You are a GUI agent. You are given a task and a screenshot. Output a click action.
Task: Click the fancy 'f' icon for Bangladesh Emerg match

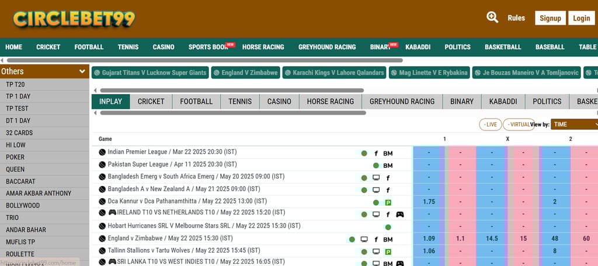click(x=388, y=178)
